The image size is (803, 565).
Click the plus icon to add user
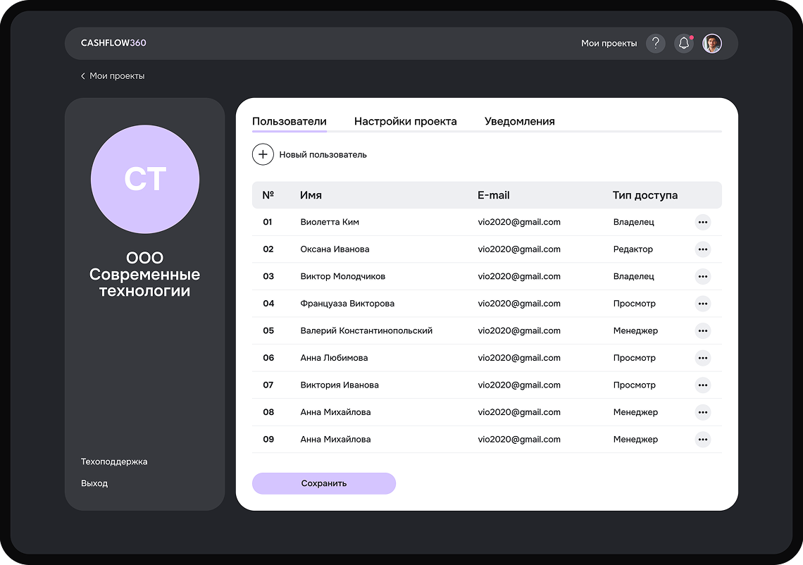click(x=263, y=154)
